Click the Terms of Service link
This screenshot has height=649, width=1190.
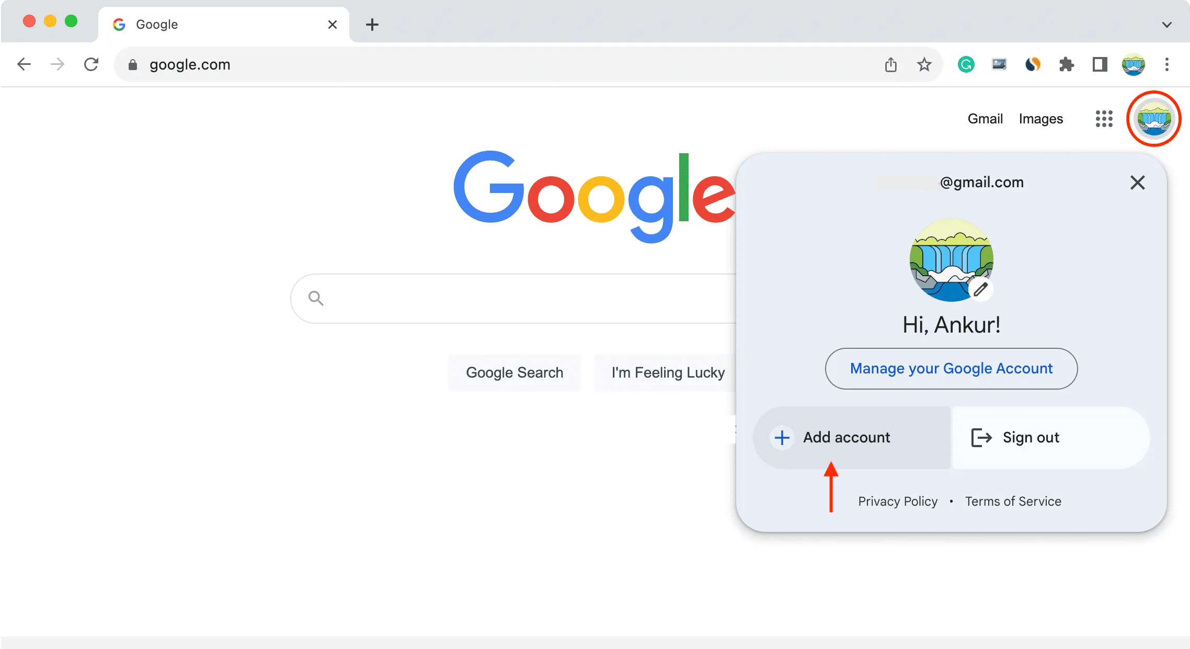[1013, 501]
